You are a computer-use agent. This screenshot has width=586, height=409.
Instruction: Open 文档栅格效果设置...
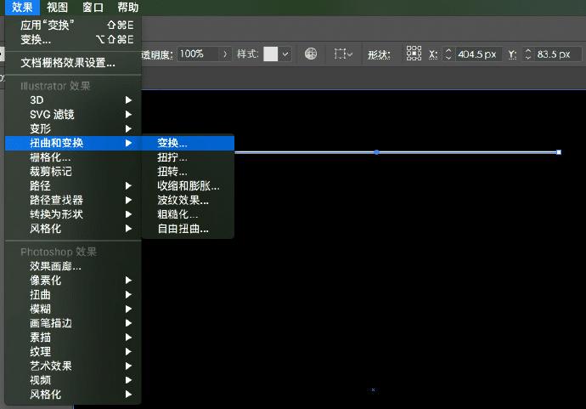pos(73,62)
